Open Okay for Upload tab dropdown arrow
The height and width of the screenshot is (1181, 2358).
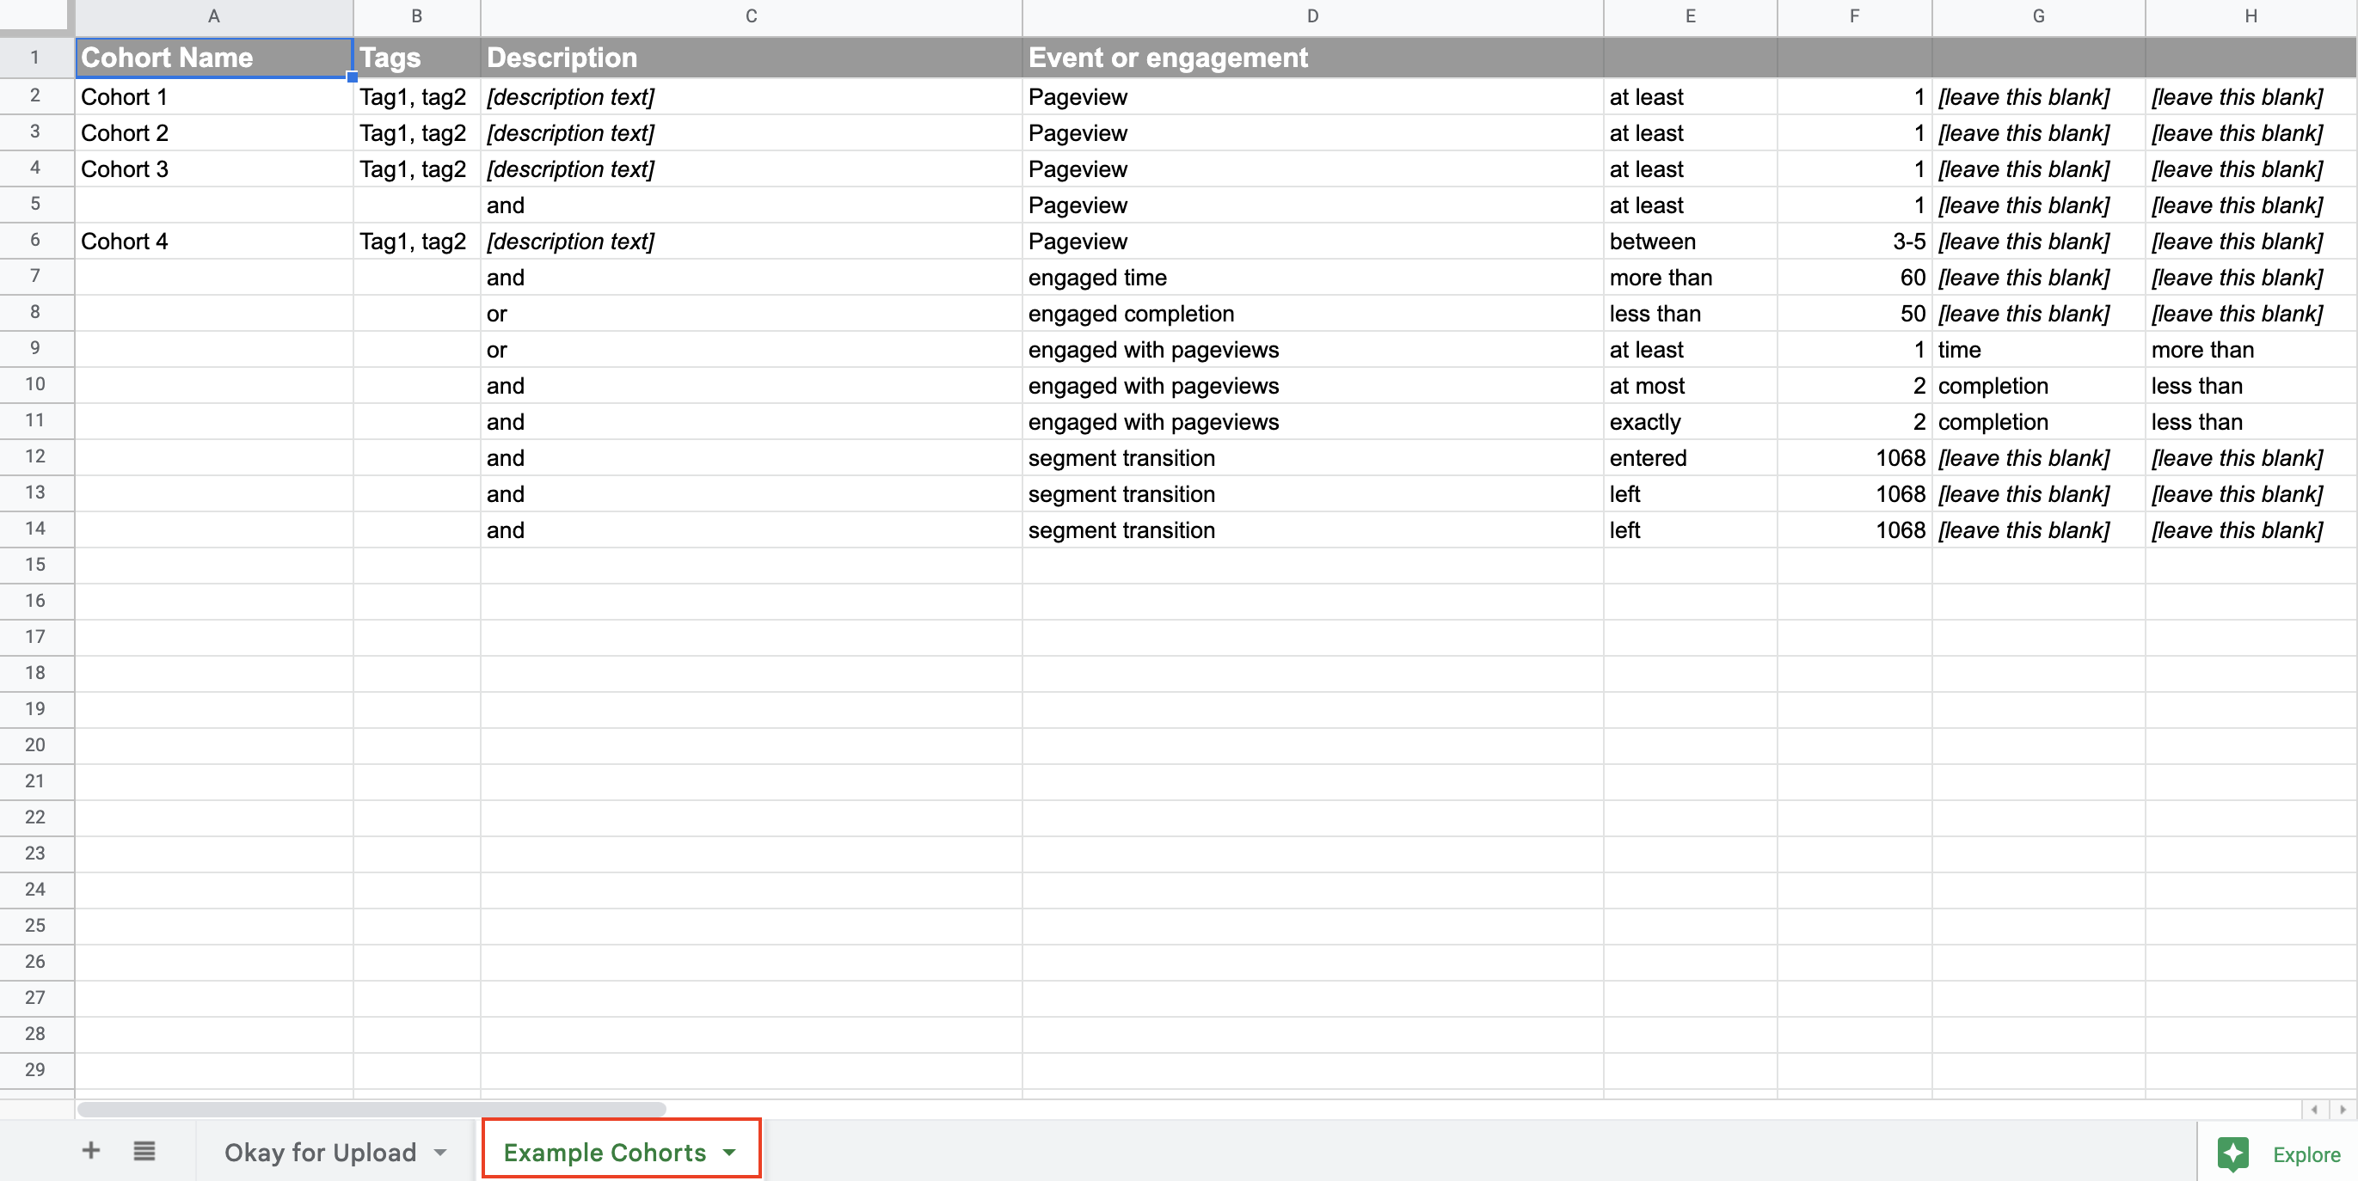(440, 1152)
